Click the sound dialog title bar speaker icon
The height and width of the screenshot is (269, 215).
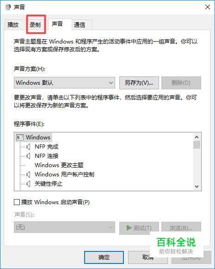8,7
